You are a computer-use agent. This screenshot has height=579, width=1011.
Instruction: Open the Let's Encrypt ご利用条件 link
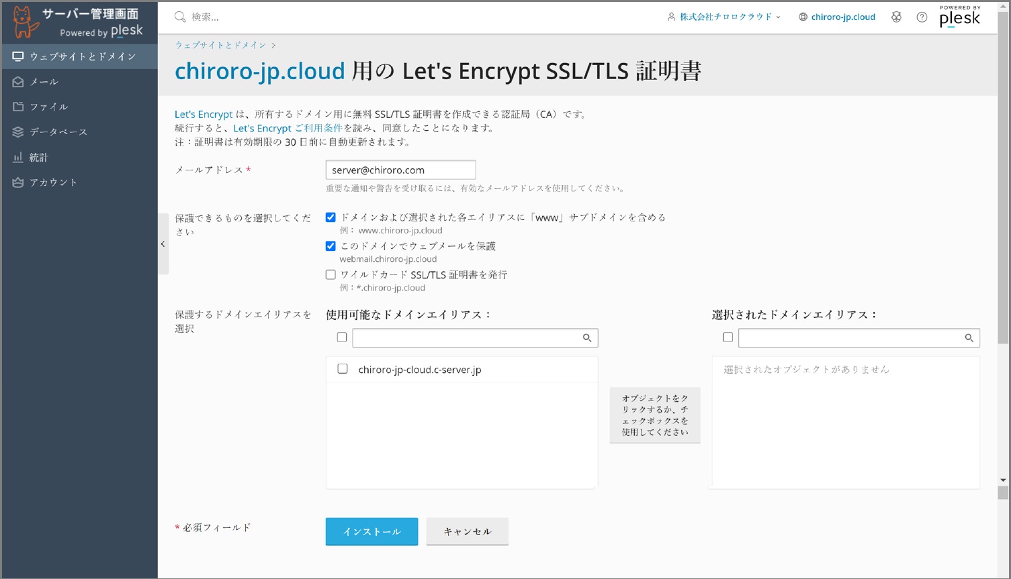click(288, 128)
